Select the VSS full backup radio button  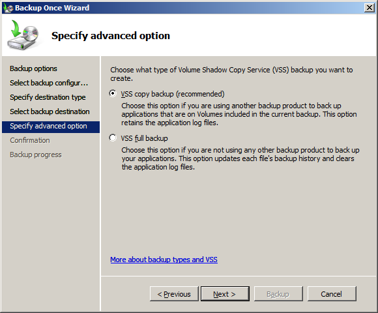[x=113, y=138]
